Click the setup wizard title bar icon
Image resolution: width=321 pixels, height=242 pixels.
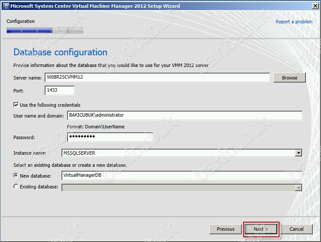(6, 6)
